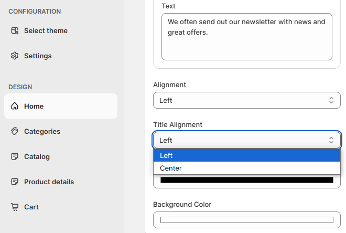Click the Text field label
The height and width of the screenshot is (233, 346).
(x=168, y=6)
